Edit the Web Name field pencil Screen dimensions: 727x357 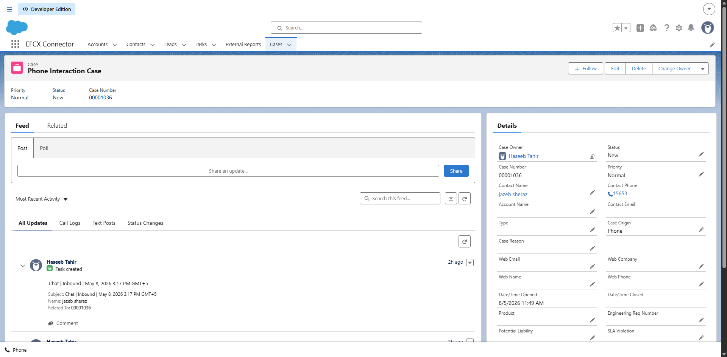coord(593,284)
